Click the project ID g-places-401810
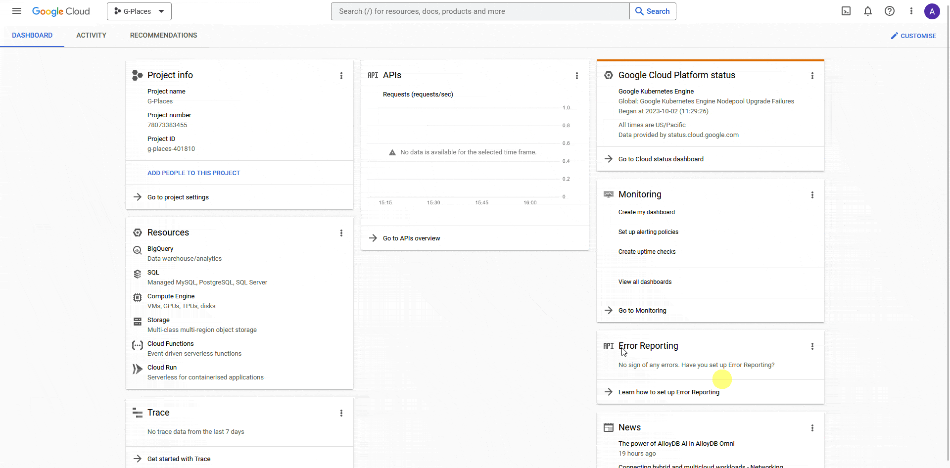 (x=171, y=149)
